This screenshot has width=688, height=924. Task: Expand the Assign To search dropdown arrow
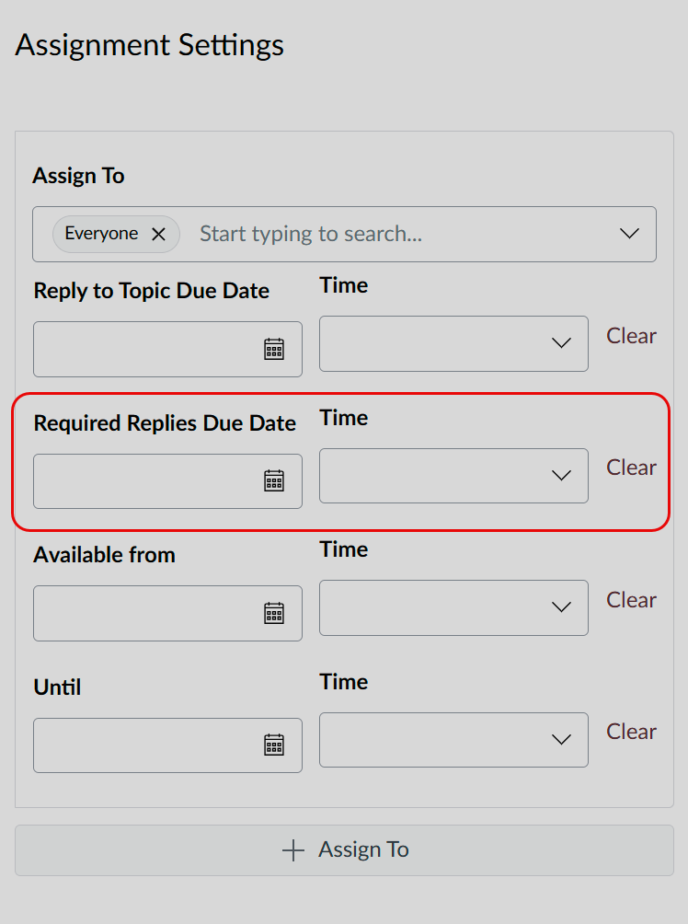tap(629, 234)
